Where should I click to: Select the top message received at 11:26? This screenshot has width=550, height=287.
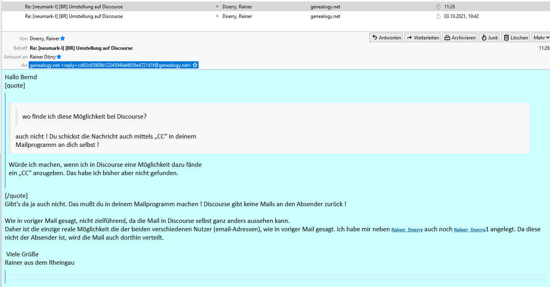coord(275,7)
